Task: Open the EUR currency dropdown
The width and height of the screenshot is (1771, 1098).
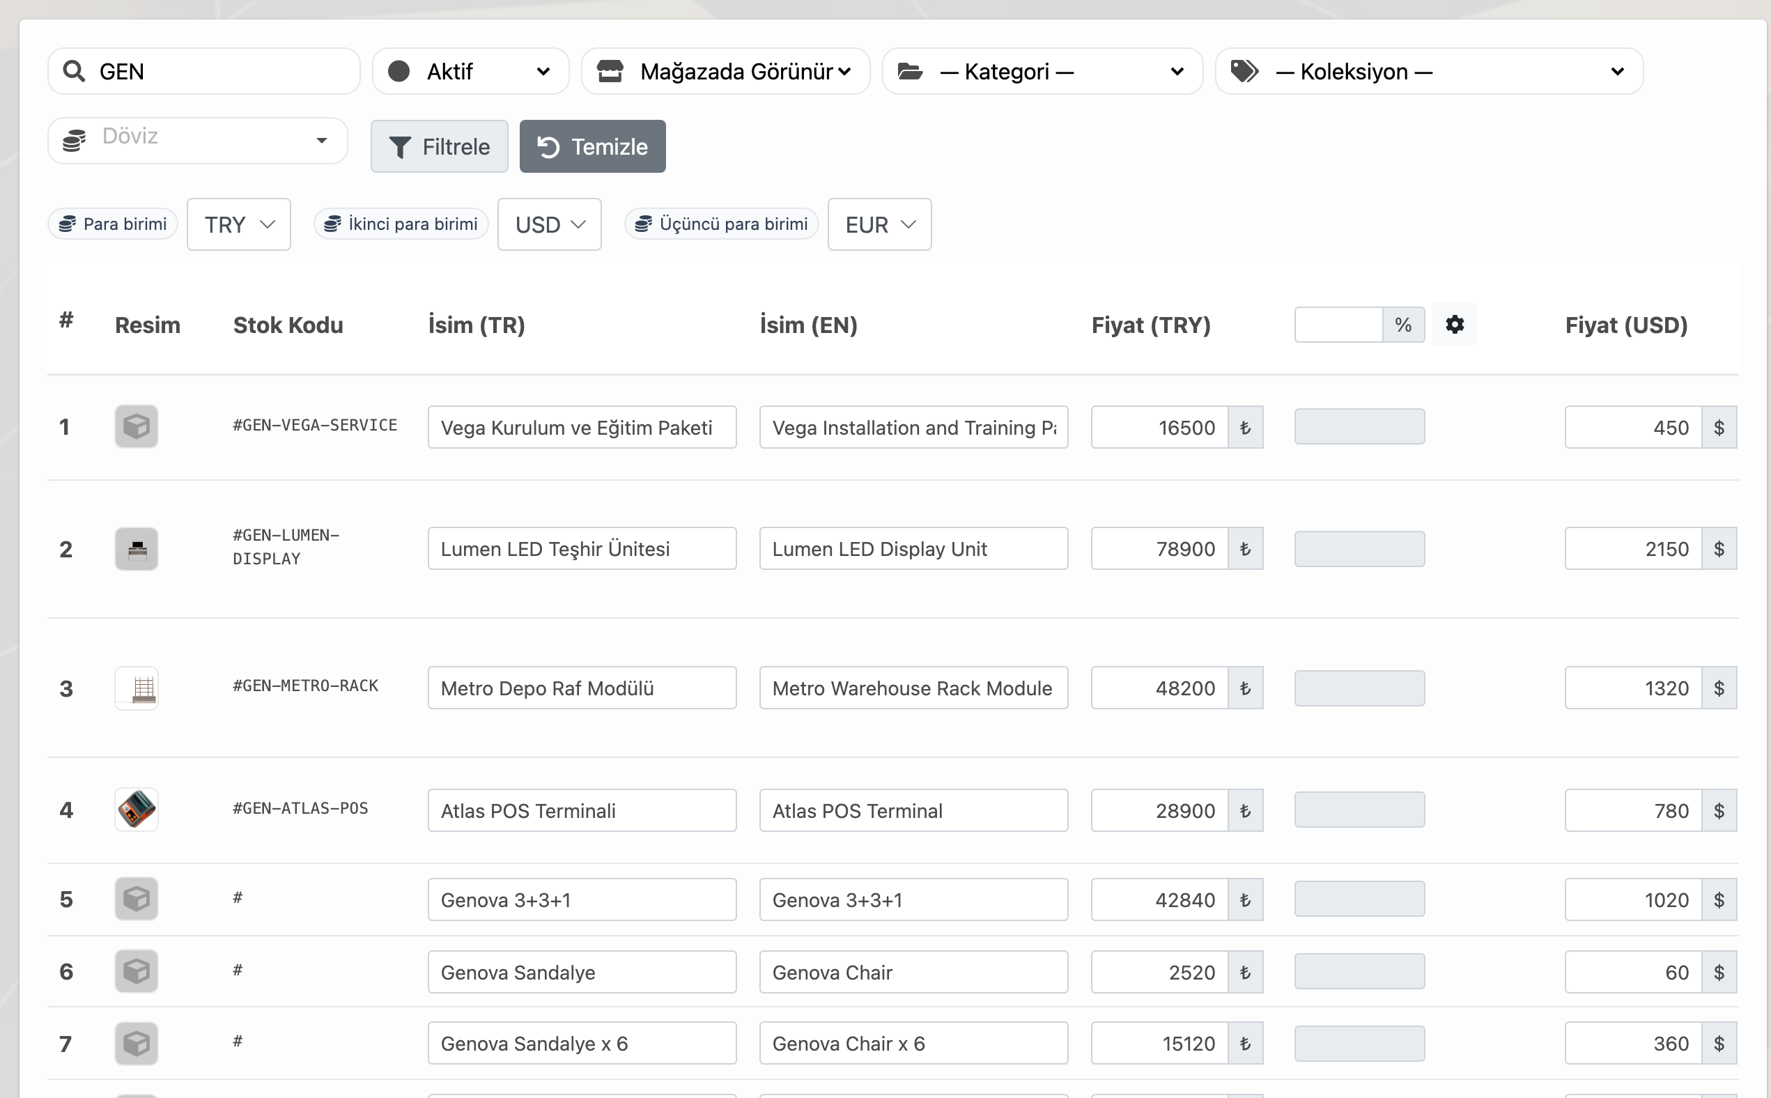Action: pyautogui.click(x=879, y=224)
